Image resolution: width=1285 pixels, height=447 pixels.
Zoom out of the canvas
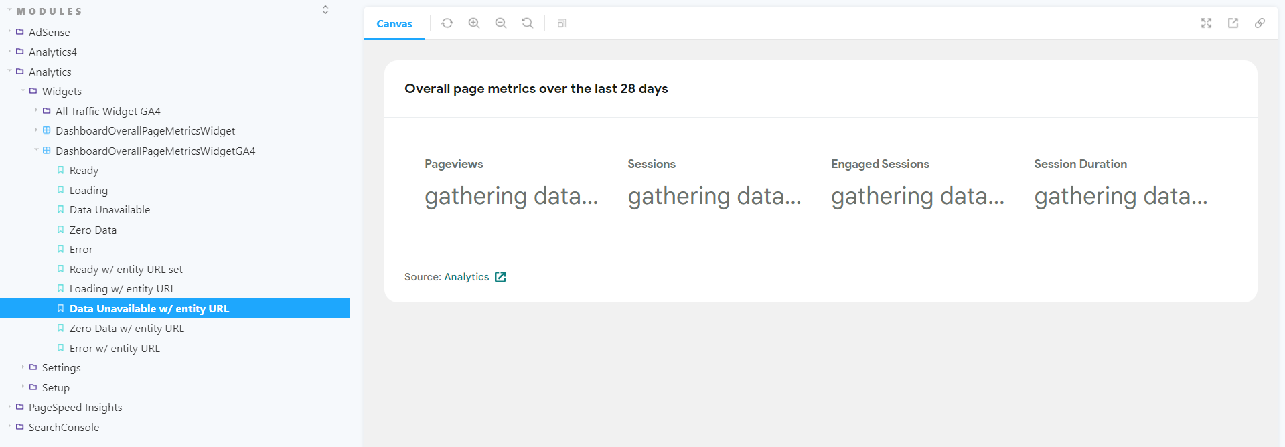501,23
